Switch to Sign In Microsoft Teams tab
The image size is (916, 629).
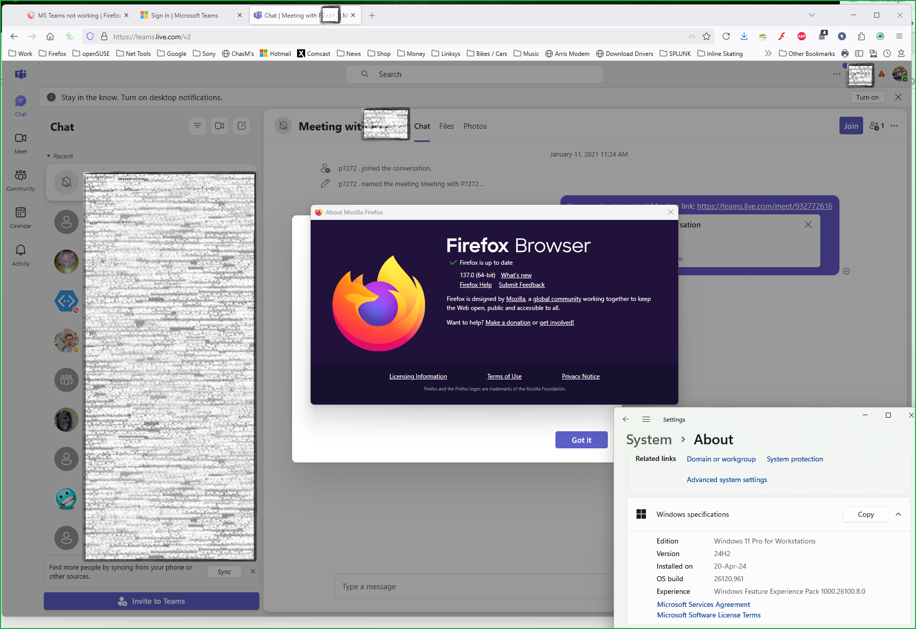point(184,16)
